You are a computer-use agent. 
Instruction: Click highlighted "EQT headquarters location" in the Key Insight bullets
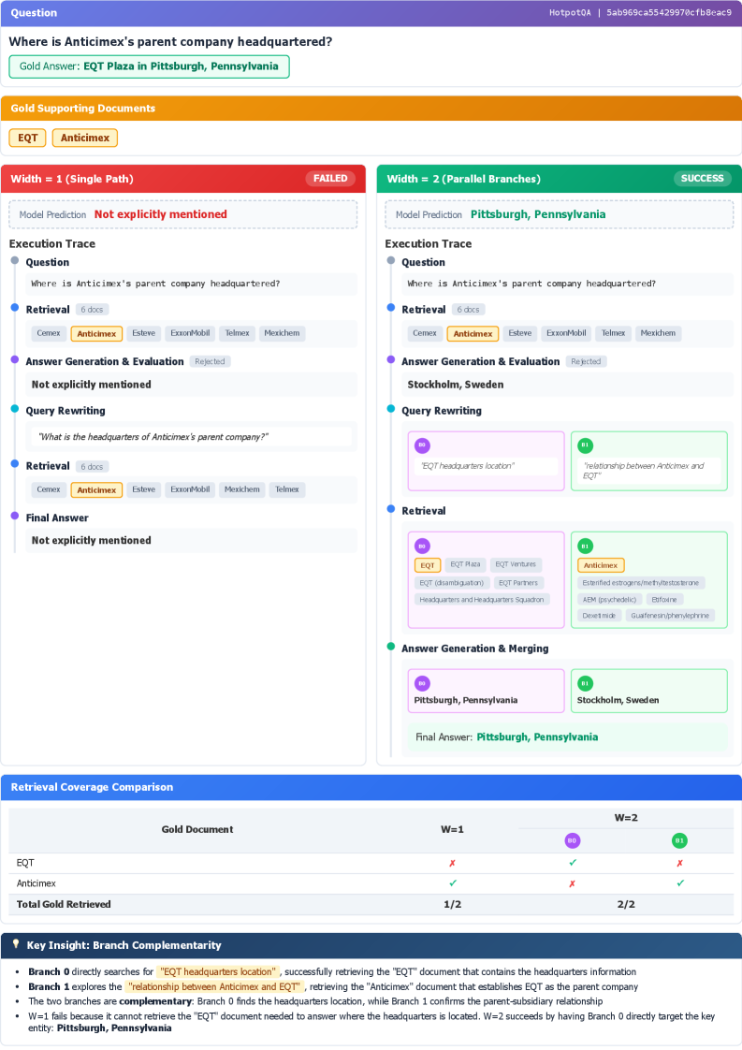218,971
